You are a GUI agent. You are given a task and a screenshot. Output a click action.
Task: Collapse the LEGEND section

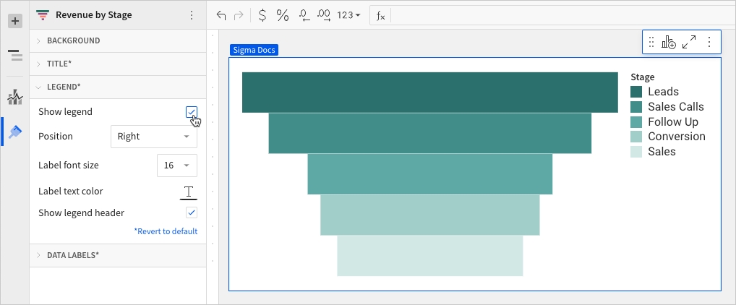pyautogui.click(x=64, y=87)
